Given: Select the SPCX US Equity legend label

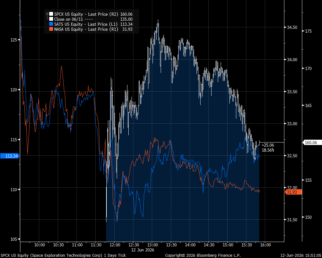Looking at the screenshot, I should pyautogui.click(x=86, y=14).
